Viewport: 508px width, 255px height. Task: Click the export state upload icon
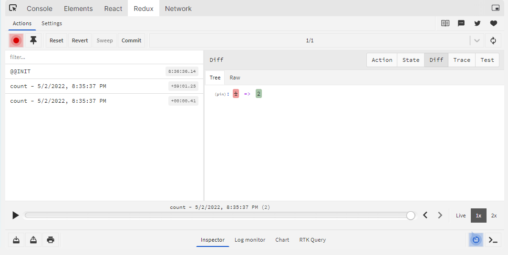click(33, 240)
